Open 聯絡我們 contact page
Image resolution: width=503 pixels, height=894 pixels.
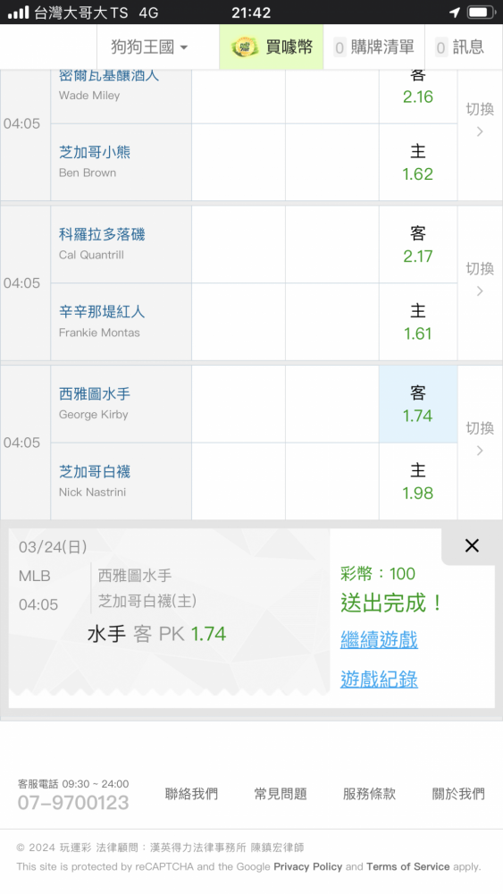click(191, 794)
